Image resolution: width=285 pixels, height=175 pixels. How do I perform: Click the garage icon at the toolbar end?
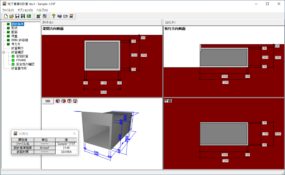click(71, 16)
